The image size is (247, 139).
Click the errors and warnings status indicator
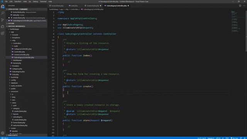pos(5,138)
